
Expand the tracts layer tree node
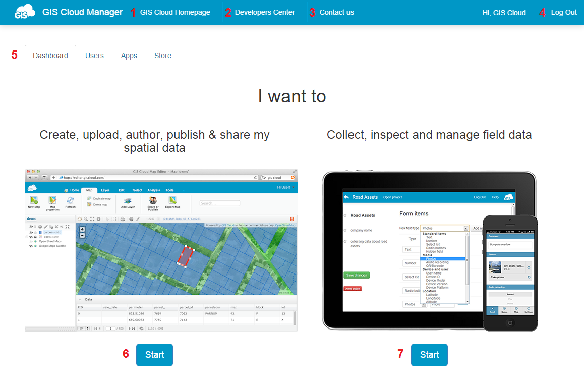pos(26,236)
